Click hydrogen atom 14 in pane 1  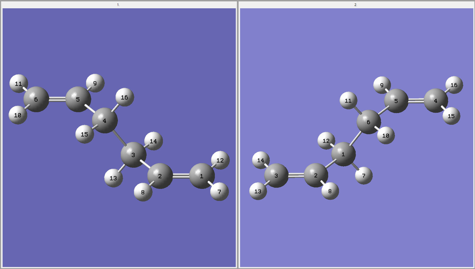click(x=153, y=141)
